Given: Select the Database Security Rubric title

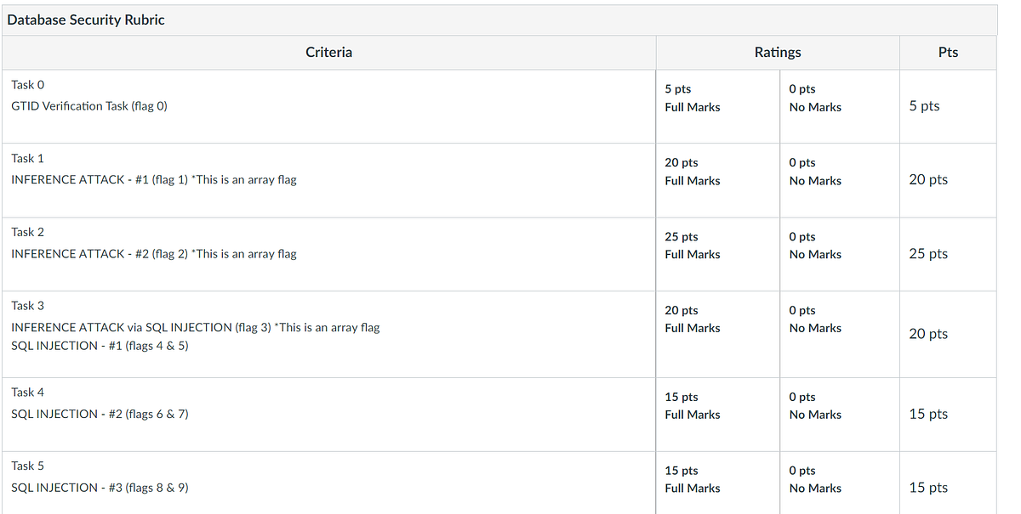Looking at the screenshot, I should pos(86,20).
